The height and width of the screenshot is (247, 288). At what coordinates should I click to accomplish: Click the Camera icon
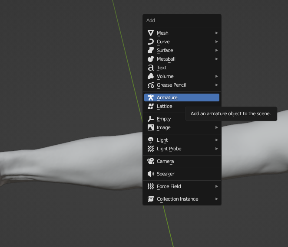click(x=151, y=161)
